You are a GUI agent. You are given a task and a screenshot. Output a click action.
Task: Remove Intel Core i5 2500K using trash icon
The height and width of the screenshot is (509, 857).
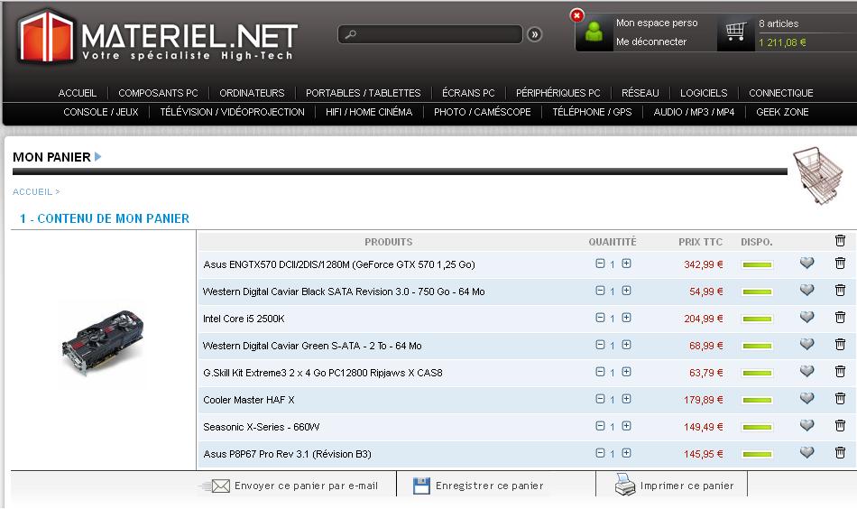pyautogui.click(x=840, y=318)
